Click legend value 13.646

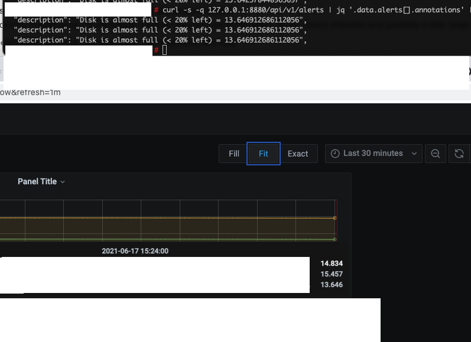point(332,285)
